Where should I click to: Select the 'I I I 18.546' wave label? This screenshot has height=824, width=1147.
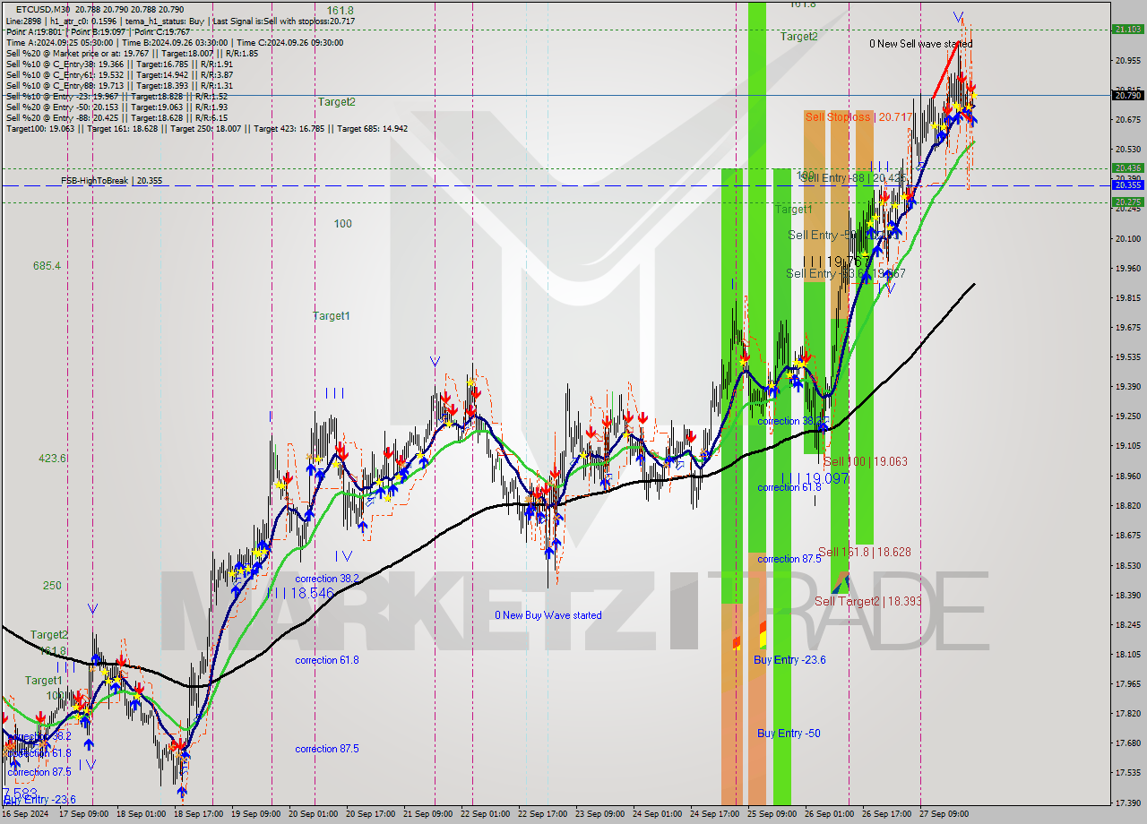(299, 593)
